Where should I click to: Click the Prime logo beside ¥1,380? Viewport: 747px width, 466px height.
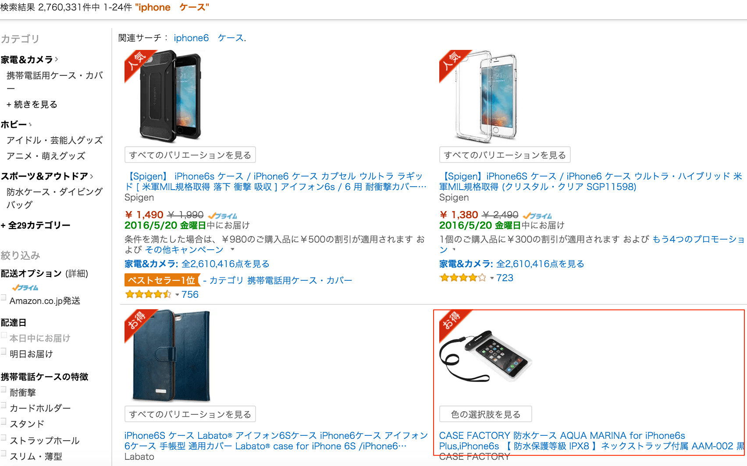click(x=537, y=215)
